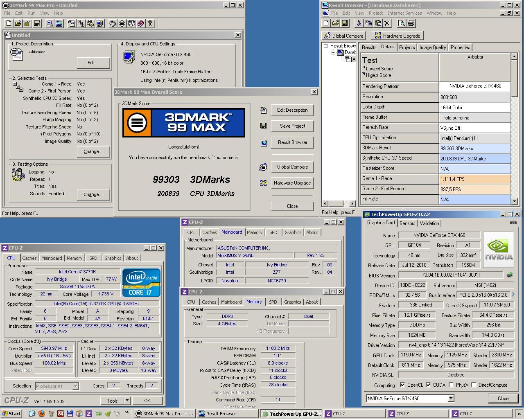Switch to Image Quality tab in Result Browser
This screenshot has height=419, width=524.
(x=432, y=47)
